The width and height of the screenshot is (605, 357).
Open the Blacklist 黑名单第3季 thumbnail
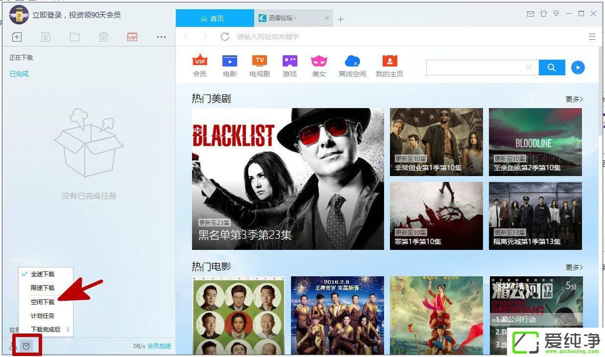(x=288, y=178)
